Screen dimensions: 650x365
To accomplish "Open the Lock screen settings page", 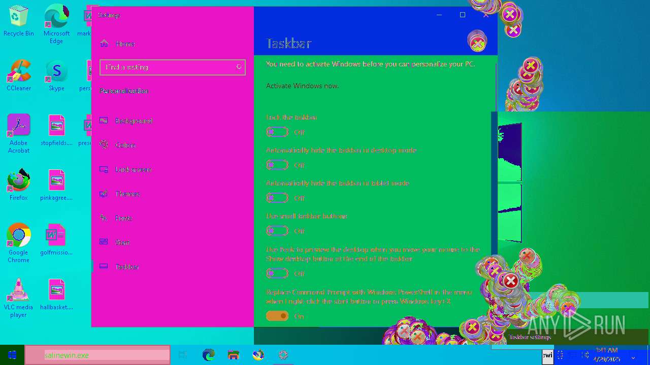I will point(126,169).
